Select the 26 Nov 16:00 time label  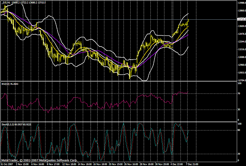point(131,164)
